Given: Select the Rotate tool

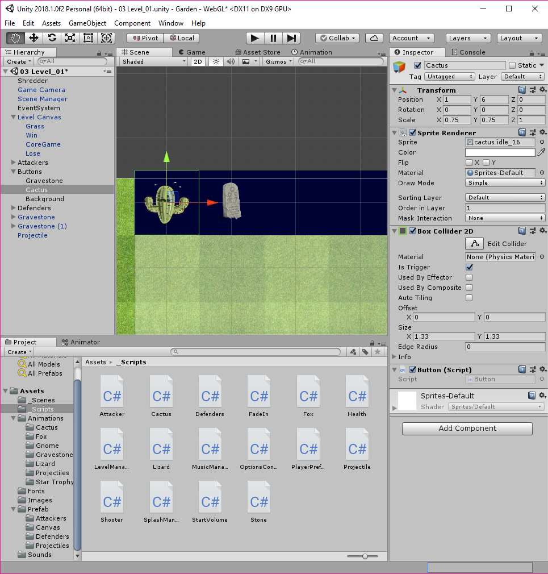Looking at the screenshot, I should coord(52,38).
